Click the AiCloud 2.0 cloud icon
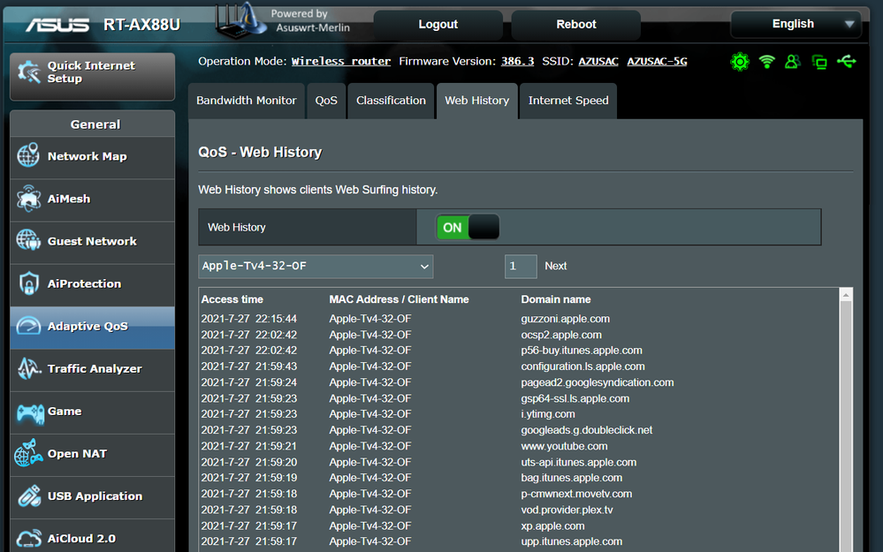883x552 pixels. [x=28, y=538]
